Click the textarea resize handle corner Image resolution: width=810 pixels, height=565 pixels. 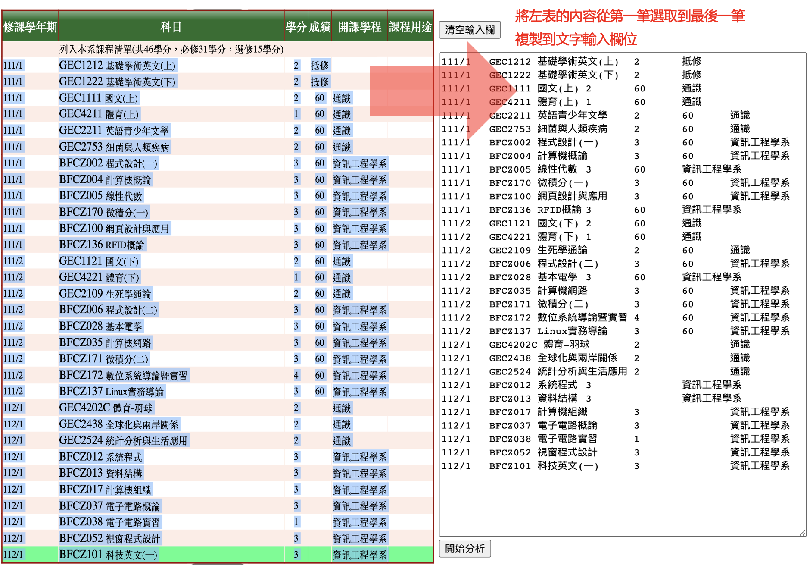(802, 533)
